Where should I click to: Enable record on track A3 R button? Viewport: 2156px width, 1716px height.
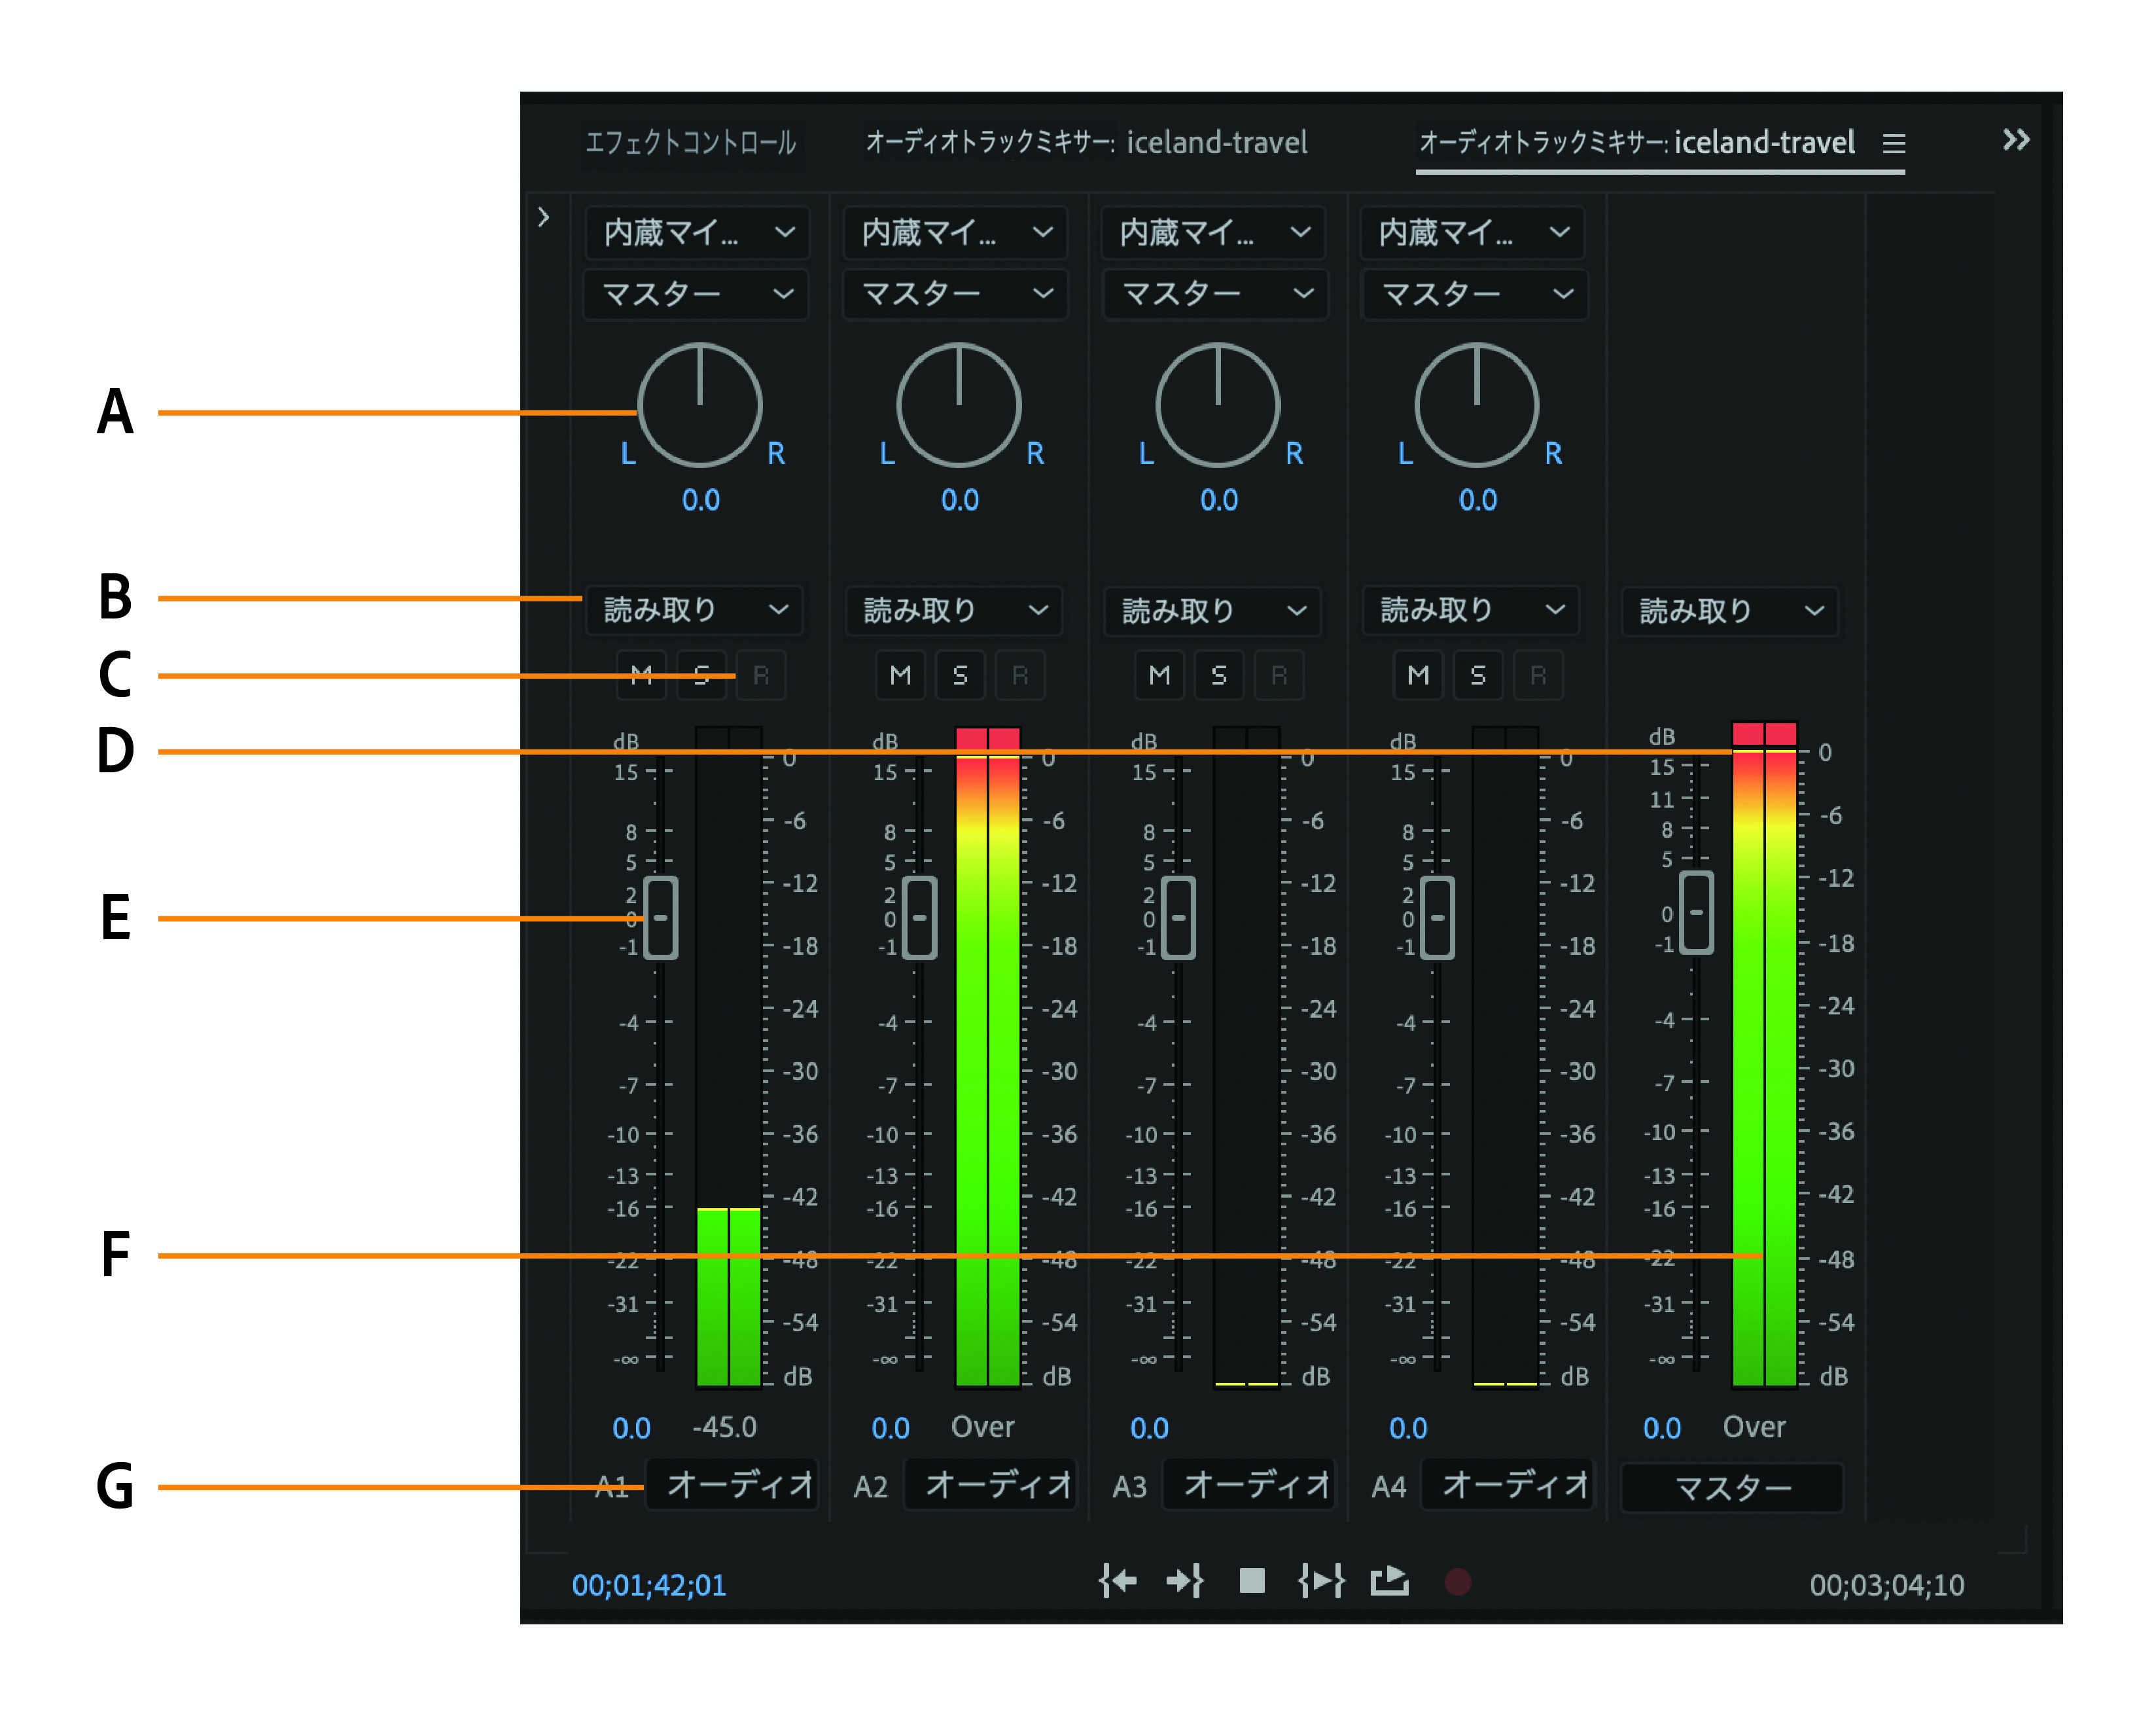pos(1279,675)
